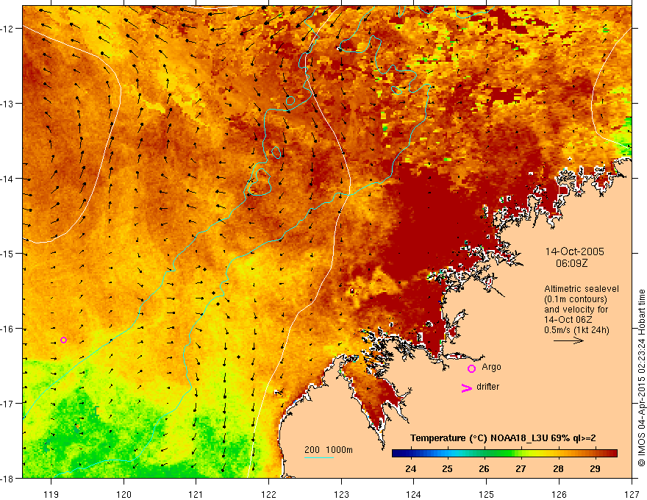Click the 'drifter' legend label
The width and height of the screenshot is (647, 500).
pyautogui.click(x=487, y=387)
